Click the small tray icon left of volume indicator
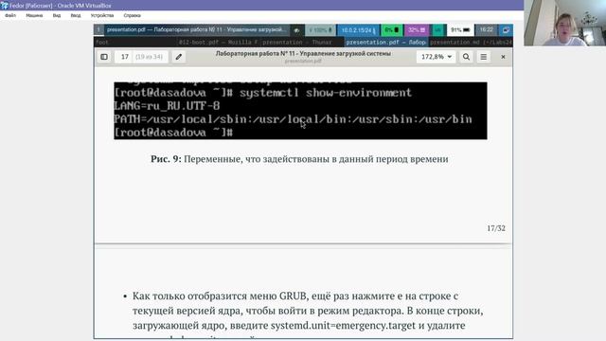This screenshot has height=341, width=606. (296, 30)
